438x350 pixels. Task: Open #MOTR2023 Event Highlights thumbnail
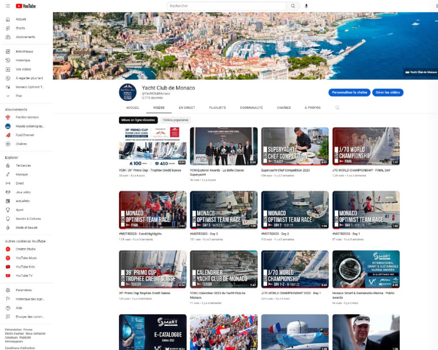click(x=153, y=210)
